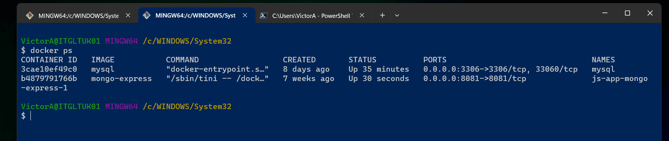Click the Git Bash icon on first tab

tap(30, 16)
